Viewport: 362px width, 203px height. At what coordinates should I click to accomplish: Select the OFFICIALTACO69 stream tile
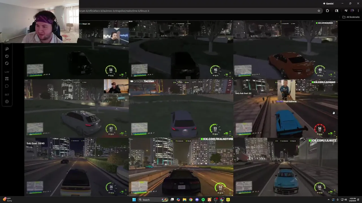pos(181,109)
